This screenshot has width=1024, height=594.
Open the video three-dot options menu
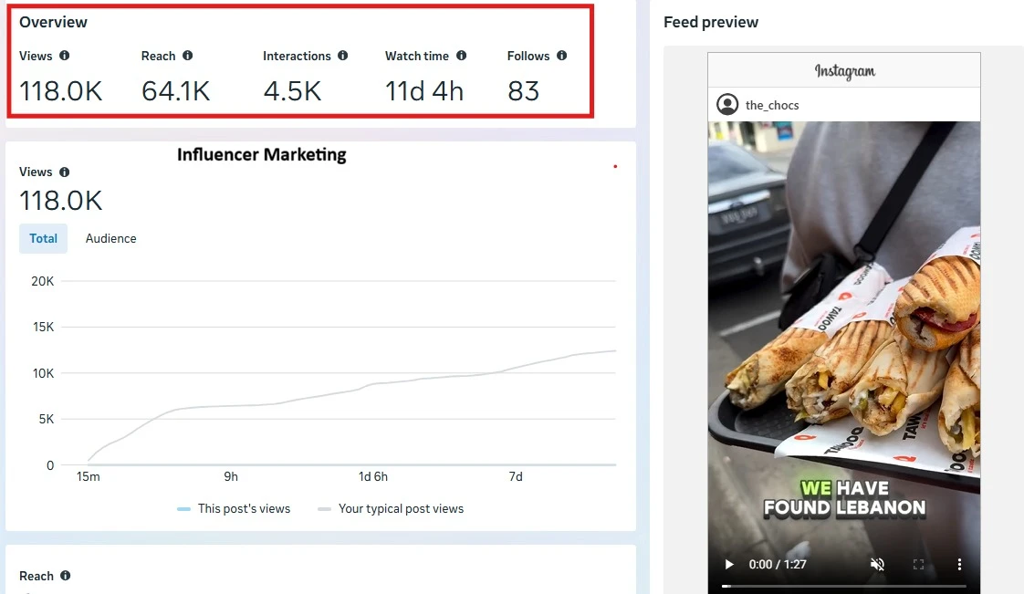click(x=959, y=564)
